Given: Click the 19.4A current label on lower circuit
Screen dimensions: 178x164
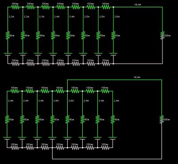Looking at the screenshot, I should [137, 78].
